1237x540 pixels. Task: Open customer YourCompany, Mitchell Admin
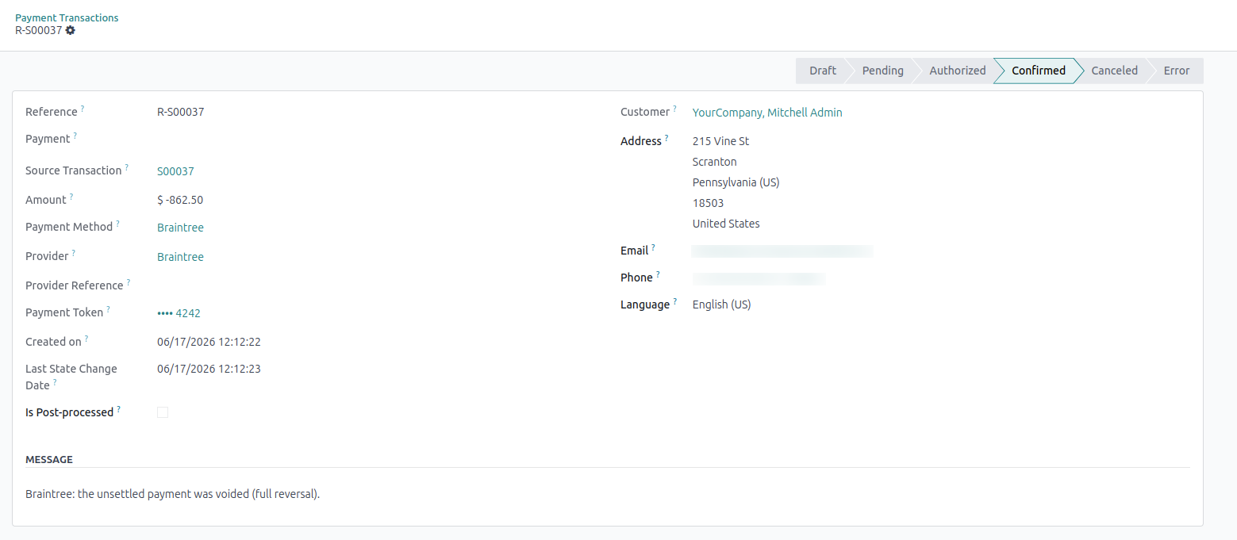coord(767,113)
